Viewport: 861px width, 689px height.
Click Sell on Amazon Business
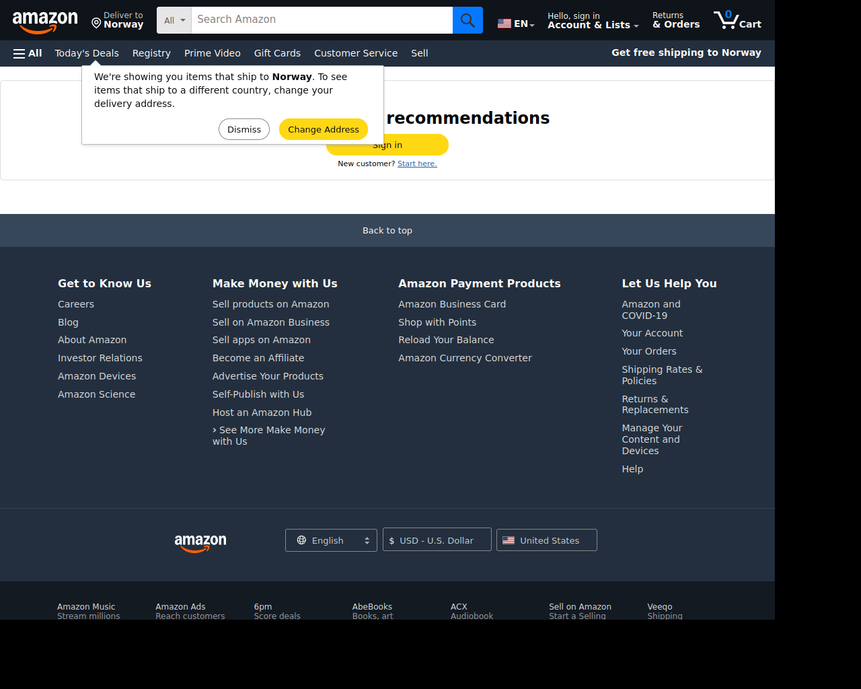pos(271,322)
